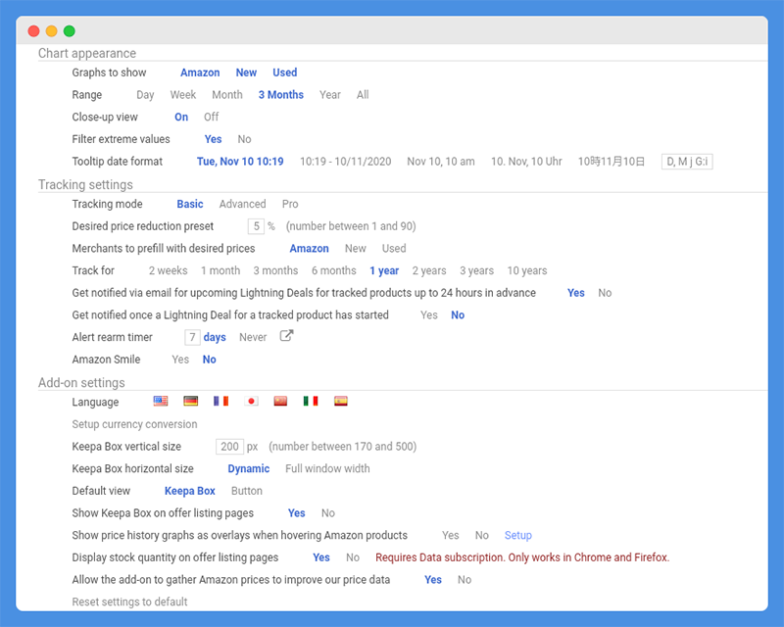
Task: Set Track for to 2 weeks
Action: [168, 270]
